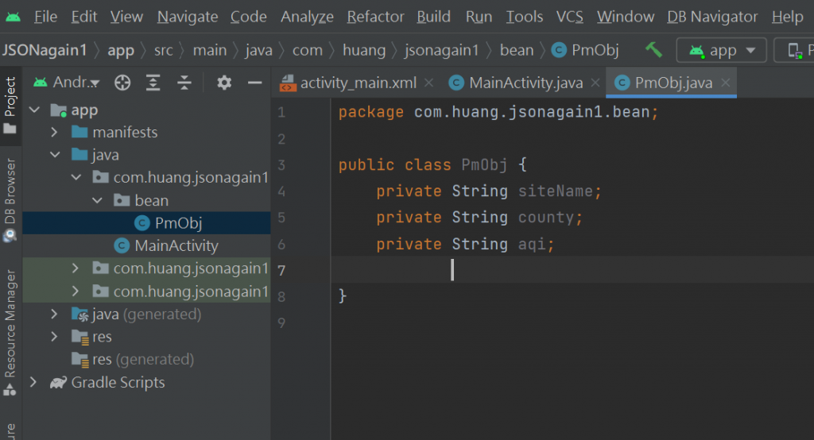Click the main breadcrumb segment

click(x=210, y=50)
